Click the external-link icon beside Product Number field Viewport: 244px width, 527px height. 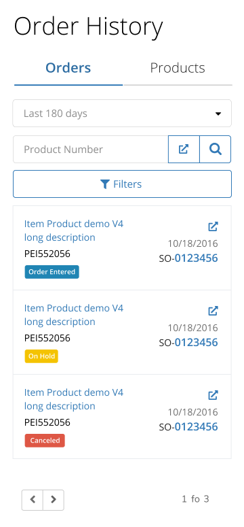point(184,149)
